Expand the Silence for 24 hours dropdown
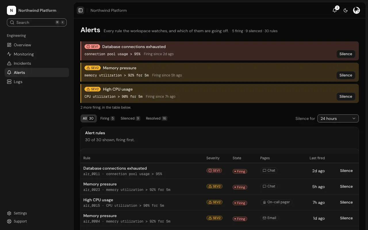The height and width of the screenshot is (230, 368). coord(338,118)
